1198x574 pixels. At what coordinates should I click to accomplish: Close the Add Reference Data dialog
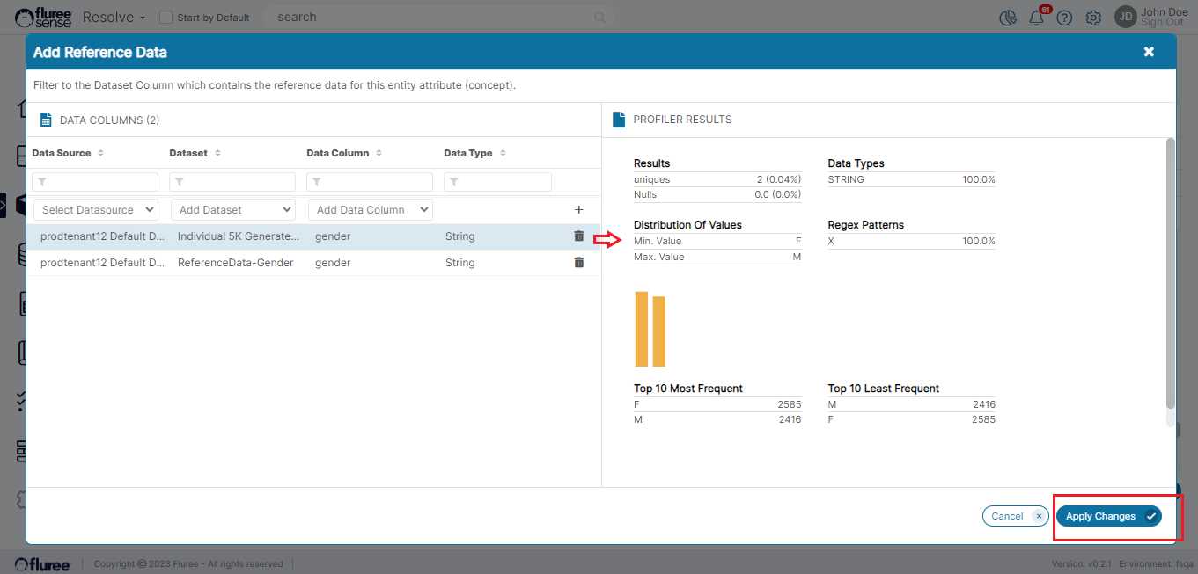click(1149, 52)
